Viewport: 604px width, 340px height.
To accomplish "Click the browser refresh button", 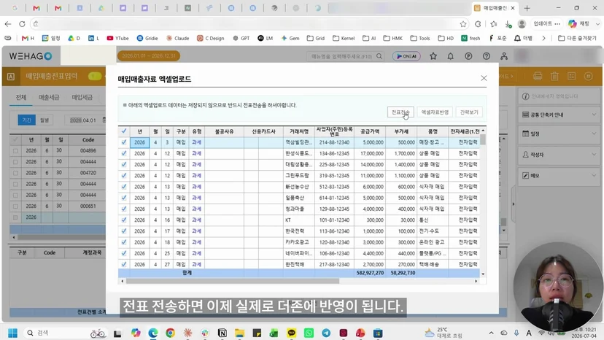I will (22, 24).
